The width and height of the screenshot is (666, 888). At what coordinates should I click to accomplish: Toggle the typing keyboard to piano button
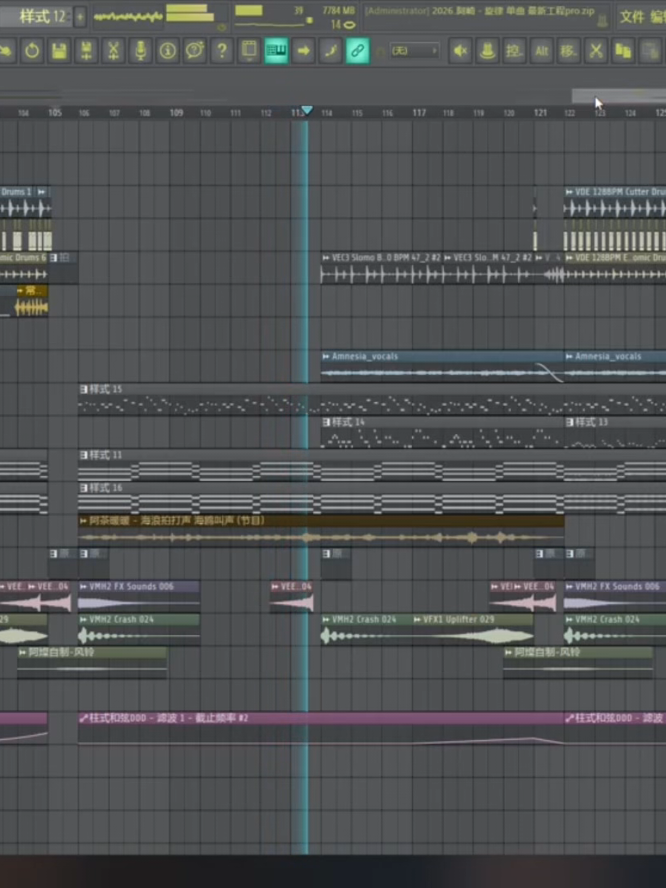(276, 51)
